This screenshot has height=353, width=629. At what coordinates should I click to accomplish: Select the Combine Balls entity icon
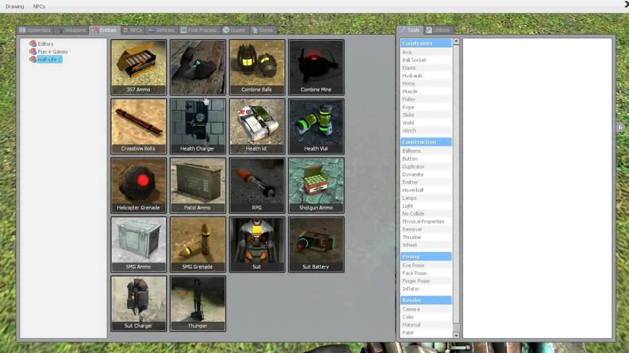pyautogui.click(x=257, y=67)
